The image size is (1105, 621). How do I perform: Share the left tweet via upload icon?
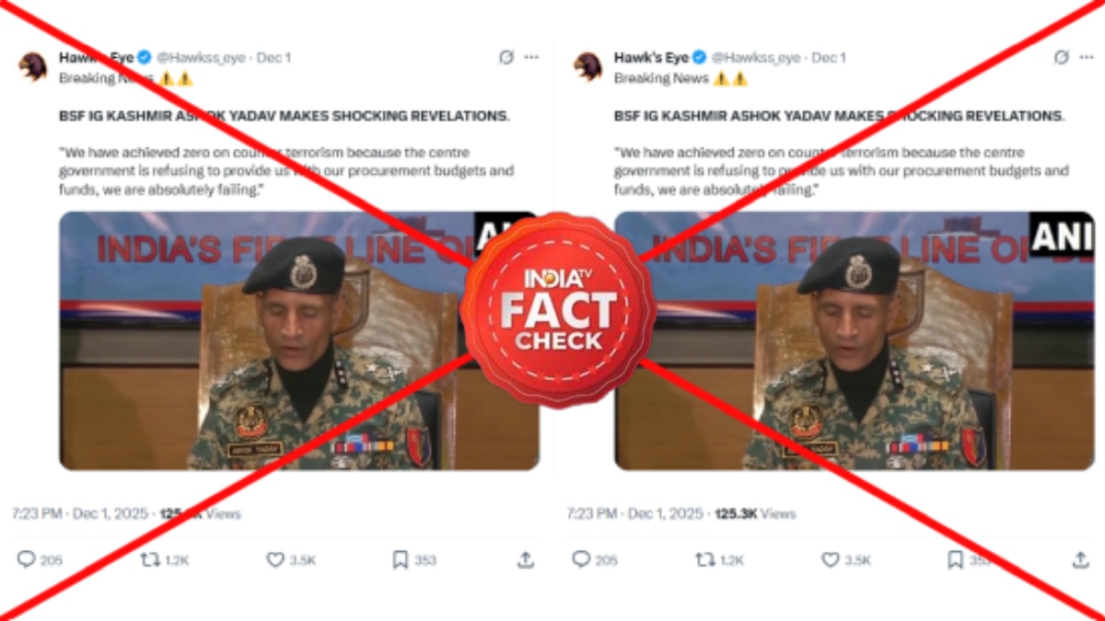click(526, 558)
